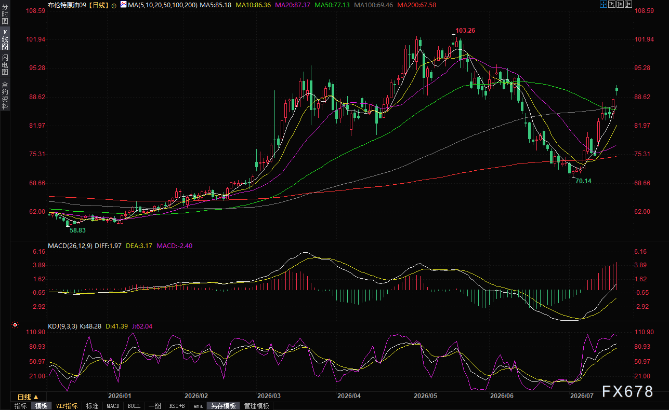Image resolution: width=669 pixels, height=410 pixels.
Task: Enable the blue crosshair cursor tool
Action: pyautogui.click(x=604, y=4)
